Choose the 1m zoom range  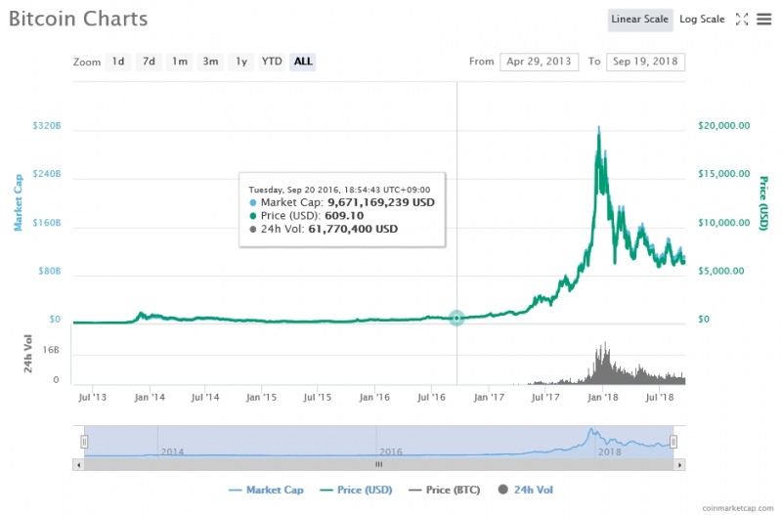pos(180,62)
